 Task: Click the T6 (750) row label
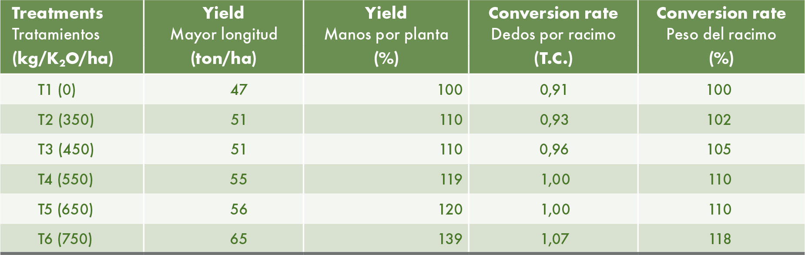pyautogui.click(x=65, y=239)
